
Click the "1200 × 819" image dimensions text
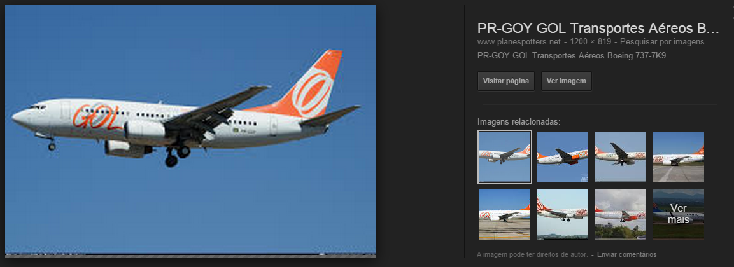point(591,41)
